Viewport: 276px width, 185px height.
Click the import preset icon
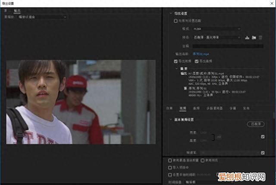click(x=254, y=38)
